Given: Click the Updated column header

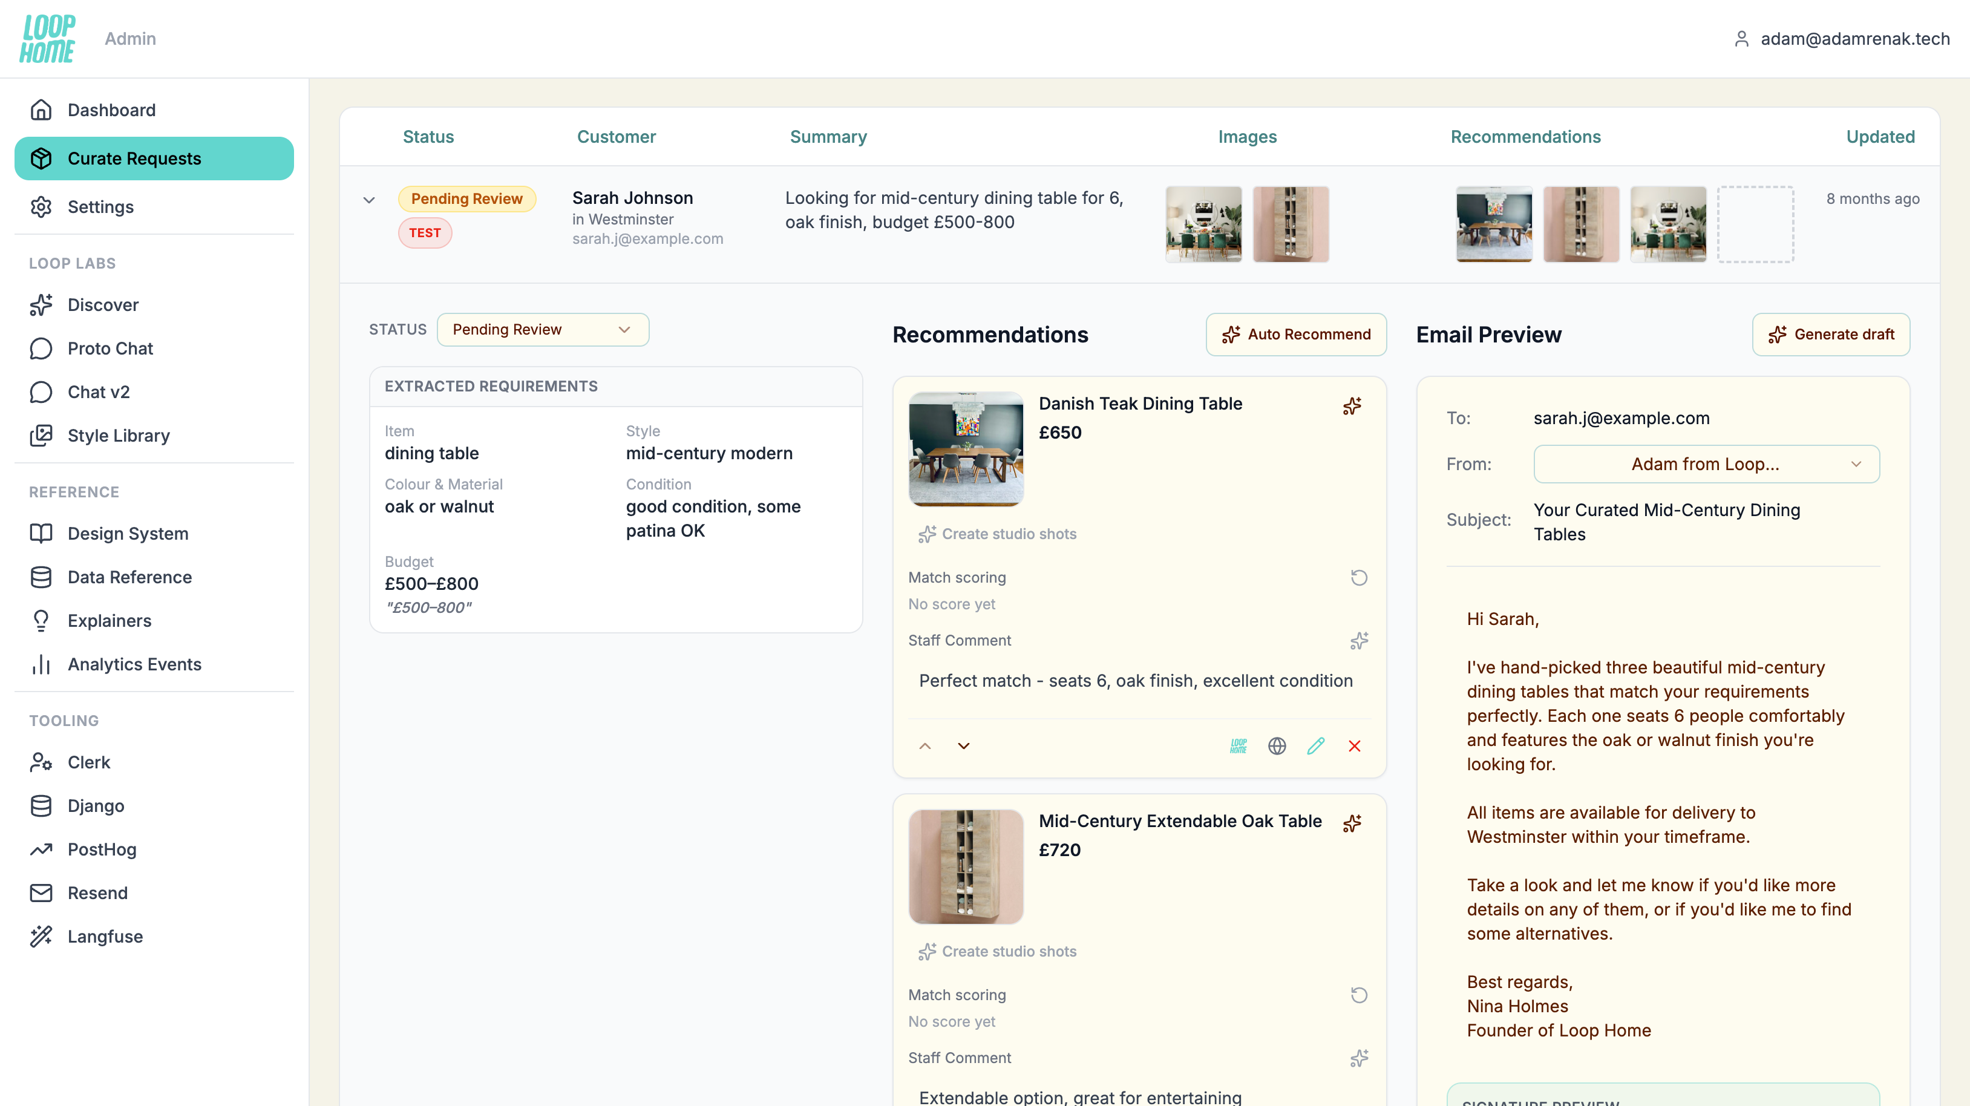Looking at the screenshot, I should (x=1880, y=137).
